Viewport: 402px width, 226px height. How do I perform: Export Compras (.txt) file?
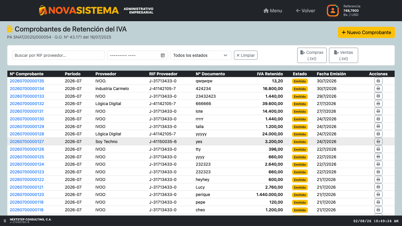click(312, 55)
